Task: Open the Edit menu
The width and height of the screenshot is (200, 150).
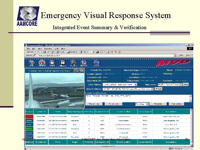Action: pos(34,49)
